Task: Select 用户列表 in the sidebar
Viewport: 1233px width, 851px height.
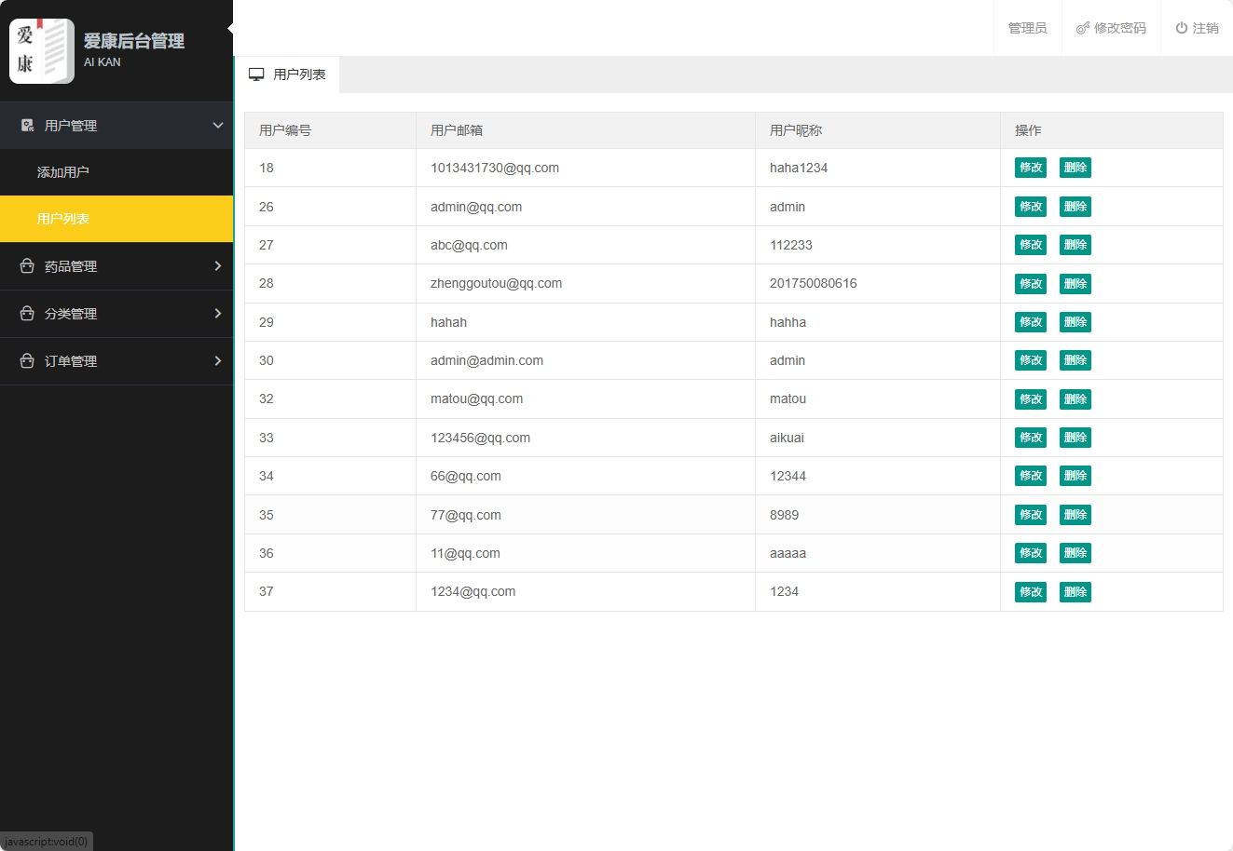Action: click(63, 219)
